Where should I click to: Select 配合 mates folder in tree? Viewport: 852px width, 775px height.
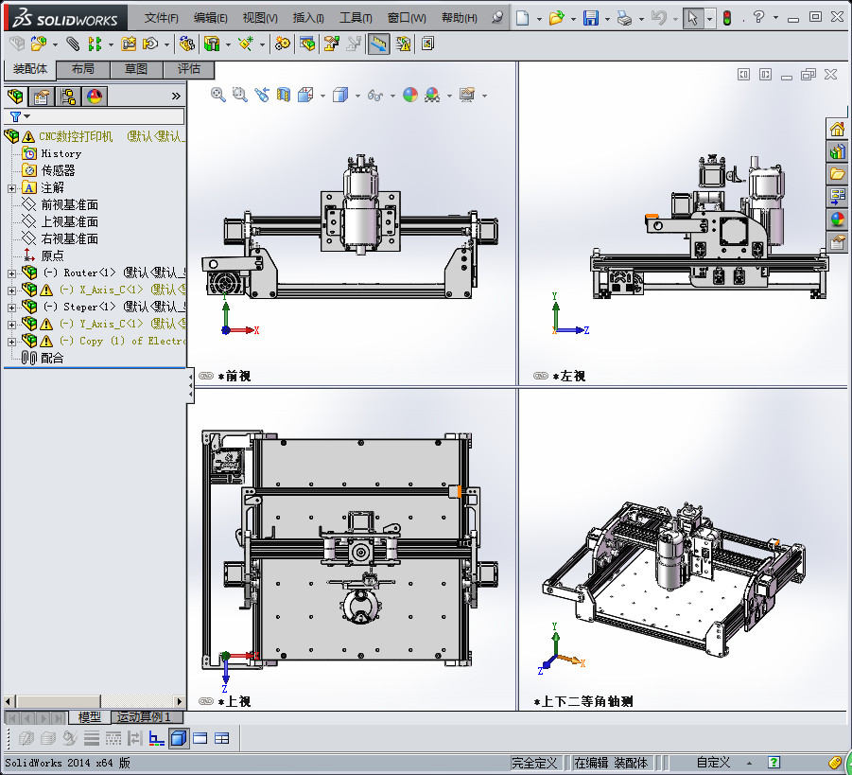click(x=52, y=358)
